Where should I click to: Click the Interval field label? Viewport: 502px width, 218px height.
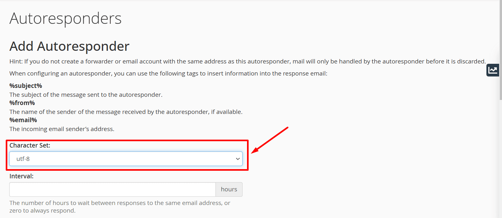[x=21, y=176]
